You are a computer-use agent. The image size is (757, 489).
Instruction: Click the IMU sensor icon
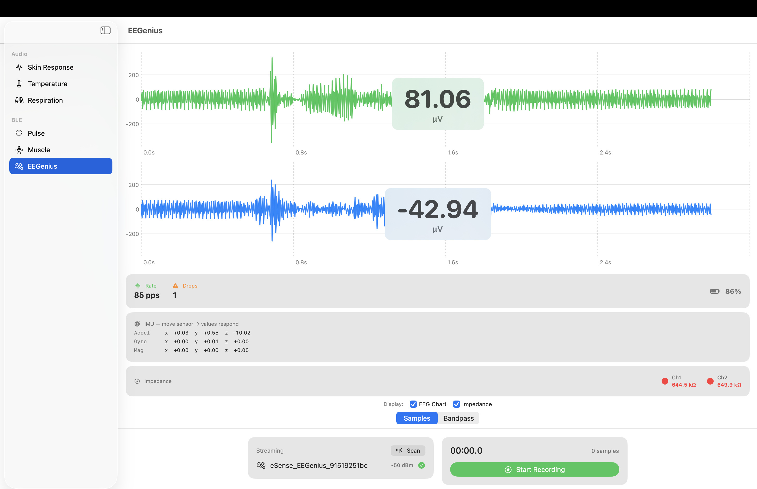137,324
